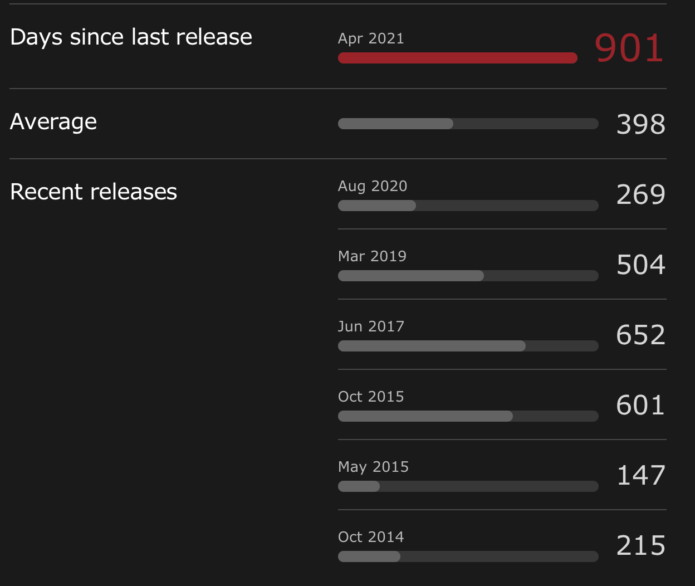Click the Oct 2014 release bar
The image size is (695, 586).
tap(468, 556)
